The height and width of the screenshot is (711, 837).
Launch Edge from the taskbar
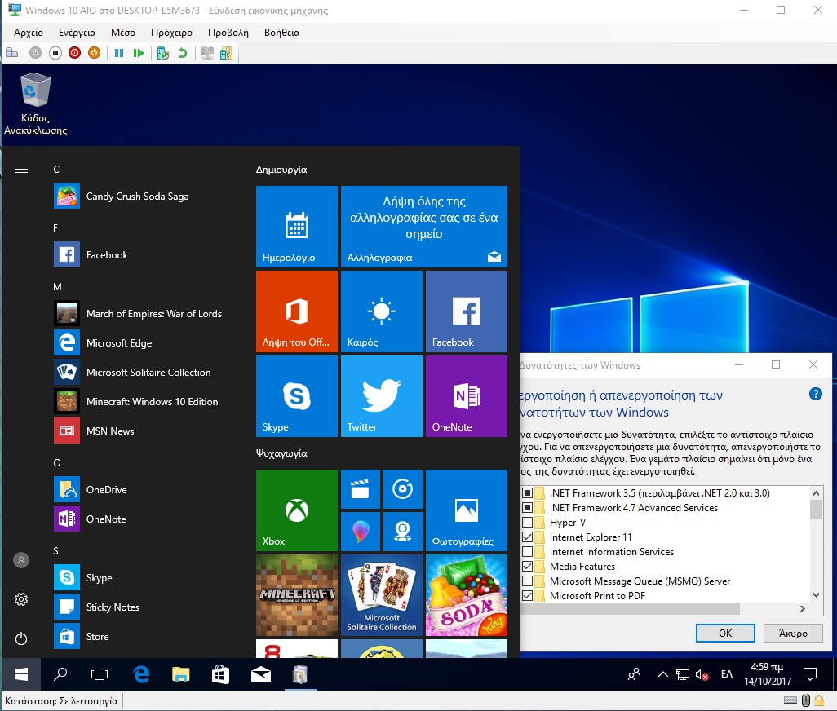[x=141, y=675]
